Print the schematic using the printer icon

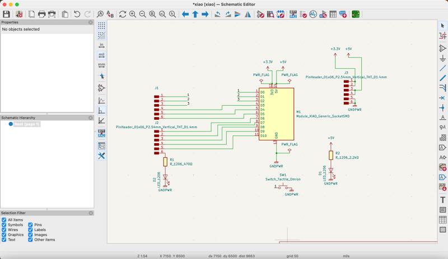pos(41,14)
